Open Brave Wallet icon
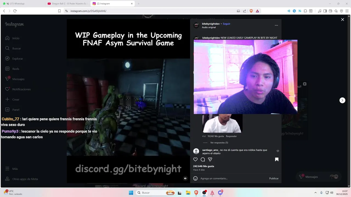The image size is (351, 197). (x=330, y=11)
